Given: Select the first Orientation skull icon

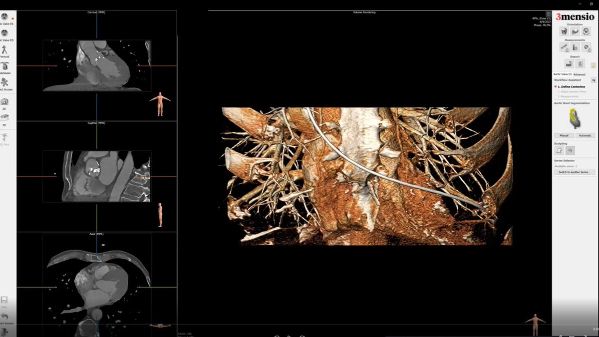Looking at the screenshot, I should click(x=564, y=31).
